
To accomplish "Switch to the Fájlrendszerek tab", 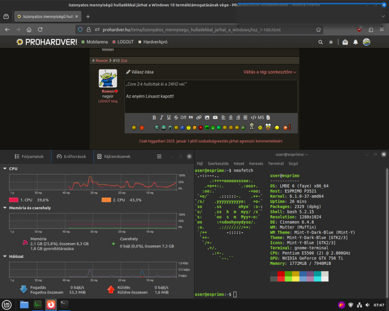I will [114, 156].
